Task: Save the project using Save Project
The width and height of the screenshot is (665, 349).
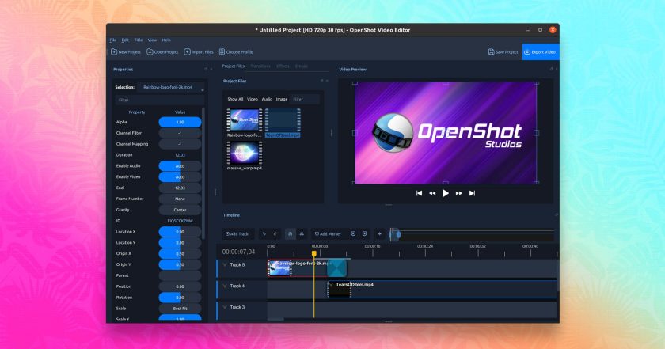Action: (503, 52)
